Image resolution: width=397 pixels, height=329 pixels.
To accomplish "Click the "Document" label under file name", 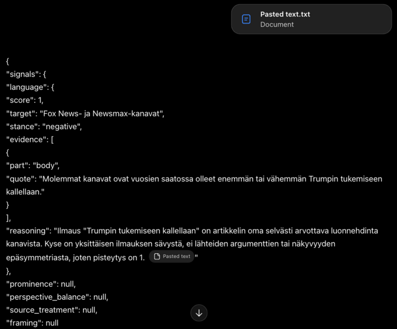I will click(x=277, y=25).
